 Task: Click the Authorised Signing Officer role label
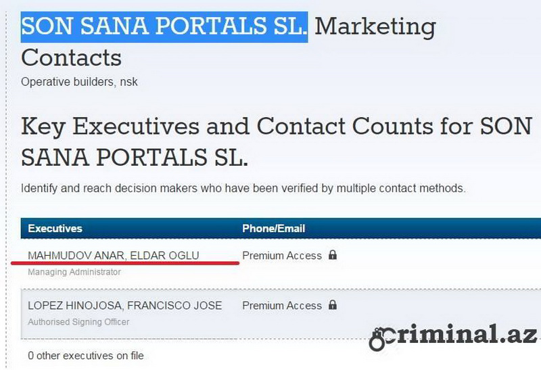pos(78,322)
